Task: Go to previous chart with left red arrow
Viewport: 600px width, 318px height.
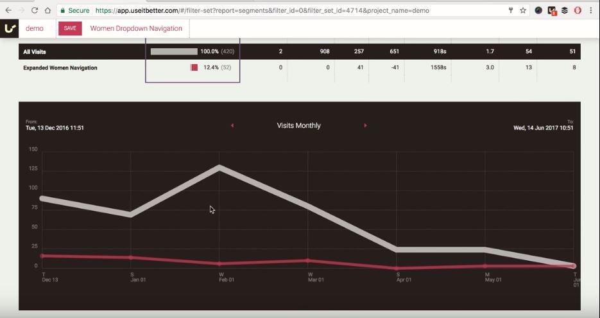Action: click(x=232, y=126)
